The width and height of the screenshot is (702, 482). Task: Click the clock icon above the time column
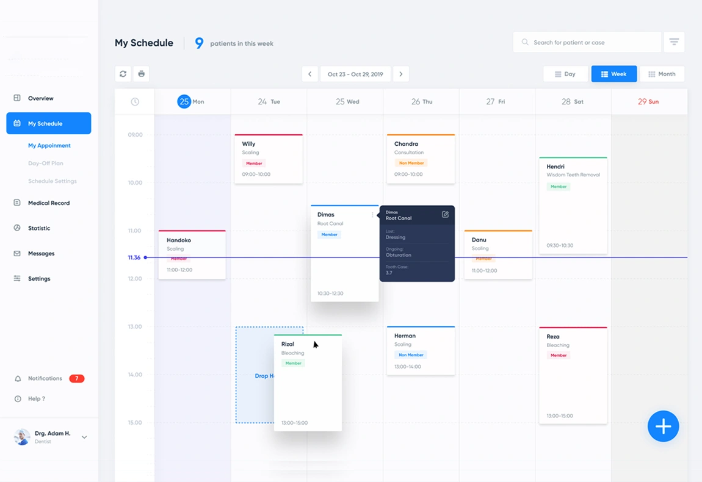click(x=134, y=101)
